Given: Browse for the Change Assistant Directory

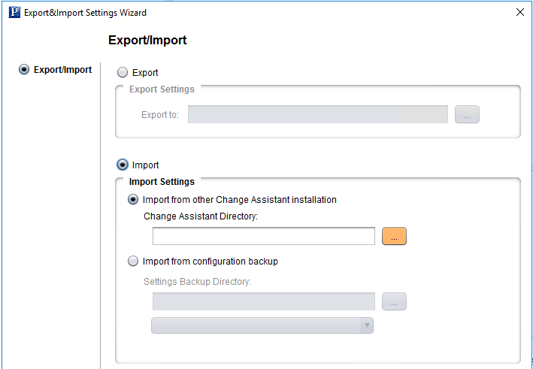Looking at the screenshot, I should 395,236.
